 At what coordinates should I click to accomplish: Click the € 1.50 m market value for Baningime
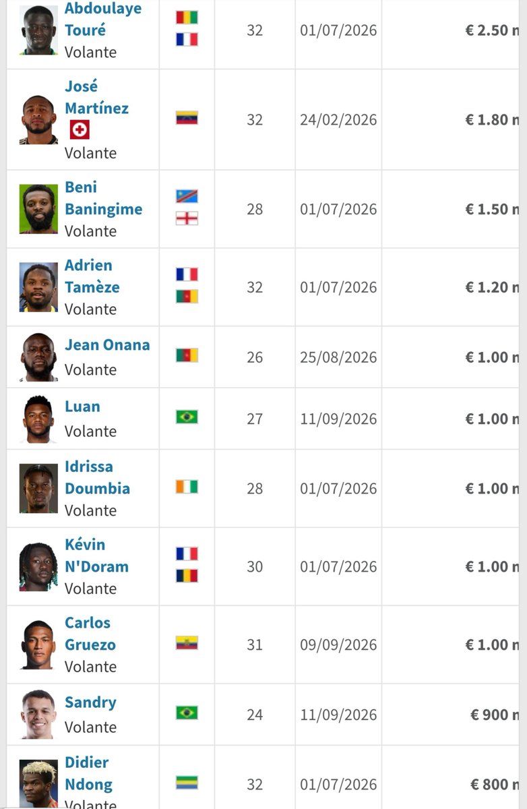492,209
